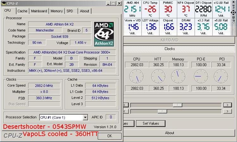Close the CPU-Z window
The width and height of the screenshot is (237, 142).
(119, 3)
